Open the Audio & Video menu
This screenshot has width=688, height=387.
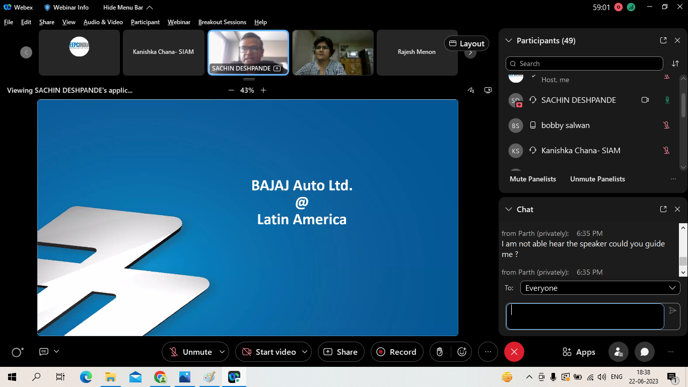103,22
